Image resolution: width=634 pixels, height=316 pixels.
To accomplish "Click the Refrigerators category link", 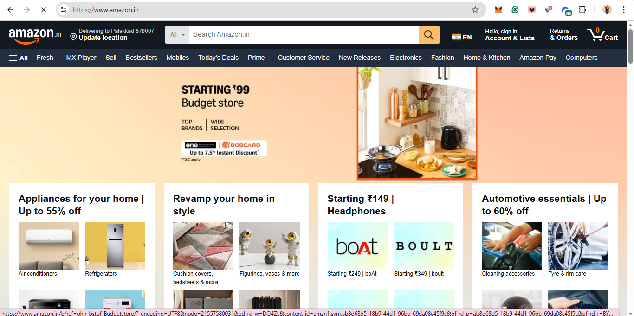I will (x=101, y=274).
